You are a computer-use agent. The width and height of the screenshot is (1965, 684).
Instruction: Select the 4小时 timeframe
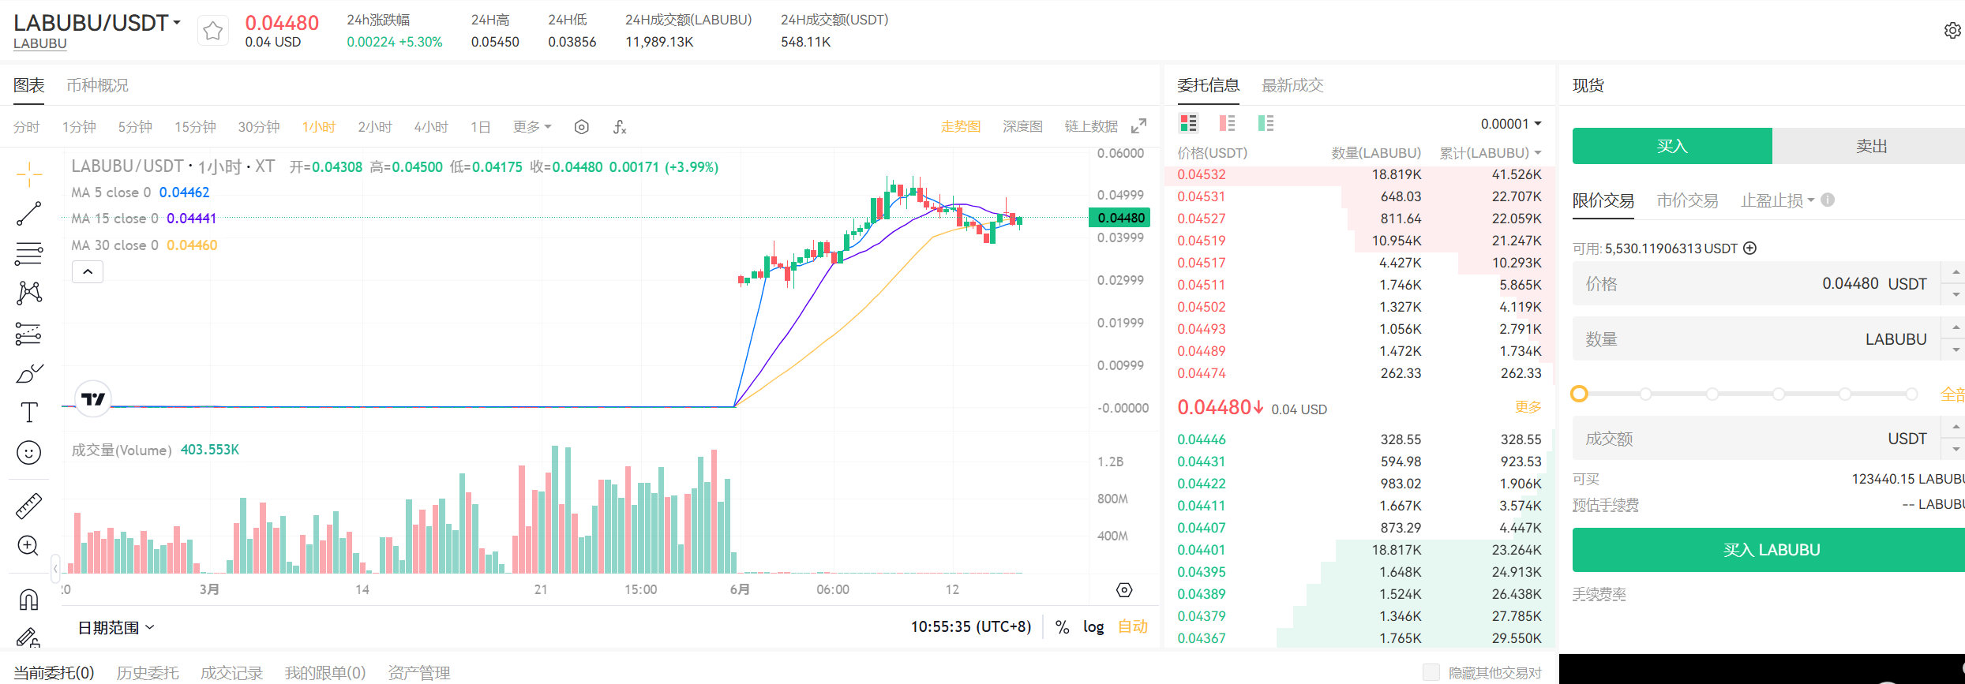coord(431,127)
